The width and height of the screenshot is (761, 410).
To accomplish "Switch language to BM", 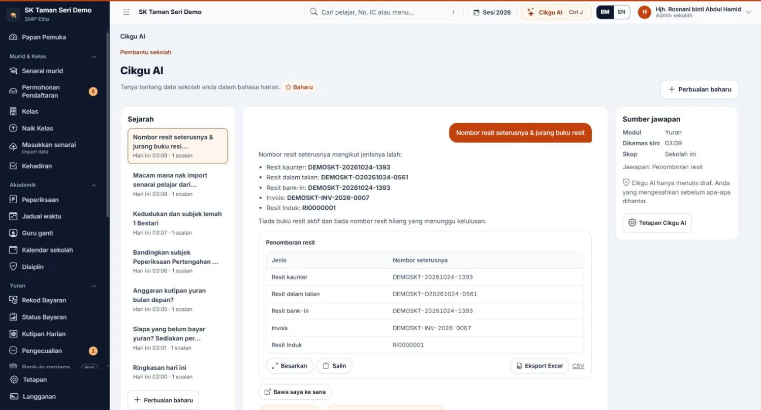I will pos(605,12).
